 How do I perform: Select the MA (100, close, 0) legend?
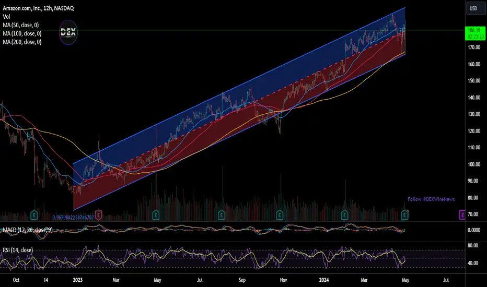point(22,33)
